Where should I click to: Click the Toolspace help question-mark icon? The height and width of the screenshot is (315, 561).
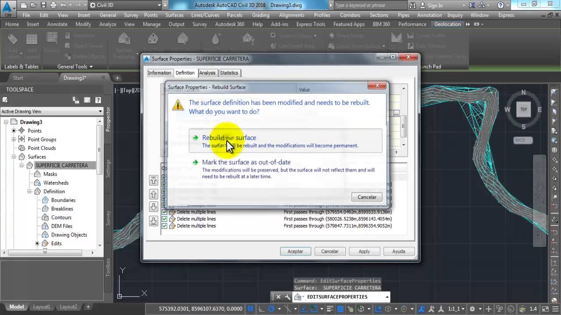98,100
